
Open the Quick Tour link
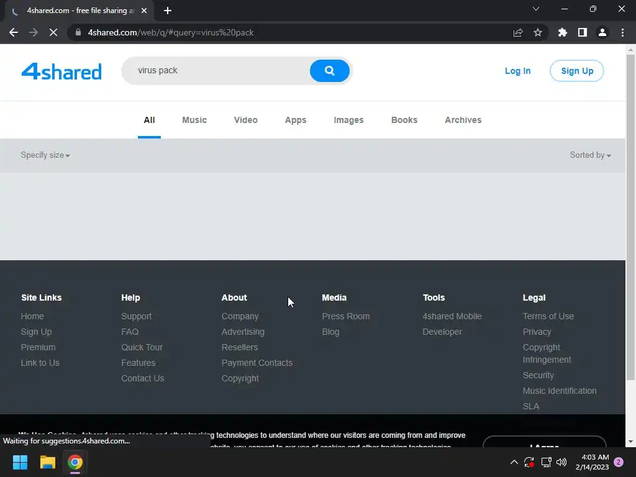(142, 347)
